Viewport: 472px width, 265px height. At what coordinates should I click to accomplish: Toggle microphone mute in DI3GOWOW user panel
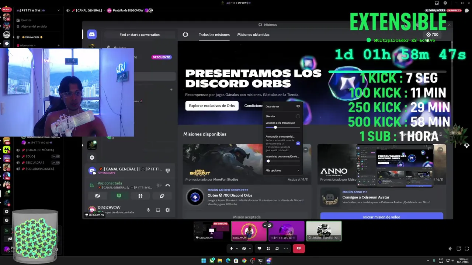[x=148, y=210]
